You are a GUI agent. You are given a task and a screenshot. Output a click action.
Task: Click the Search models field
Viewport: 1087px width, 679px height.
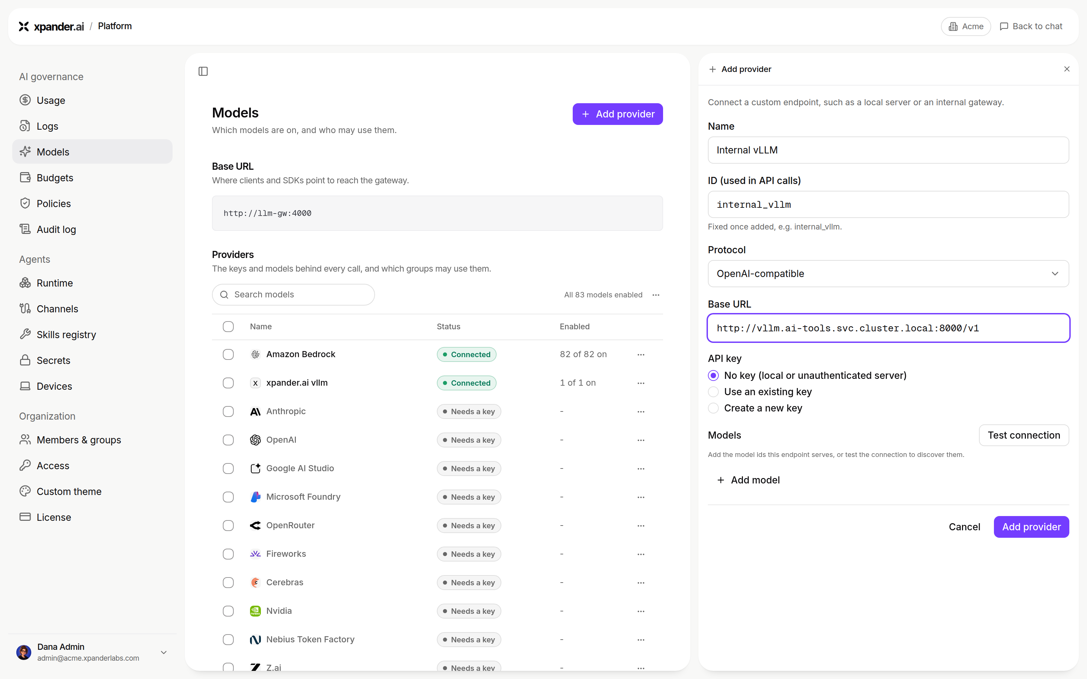click(293, 295)
